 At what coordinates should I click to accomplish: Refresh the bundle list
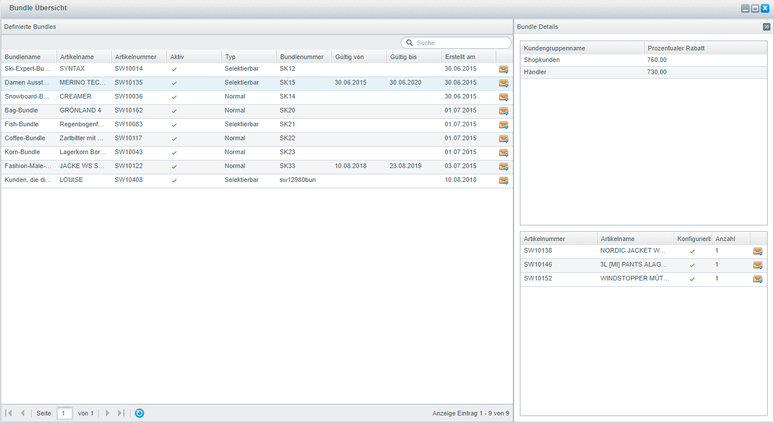(140, 413)
